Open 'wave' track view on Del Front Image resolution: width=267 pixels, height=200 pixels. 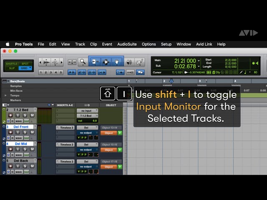[x=18, y=138]
